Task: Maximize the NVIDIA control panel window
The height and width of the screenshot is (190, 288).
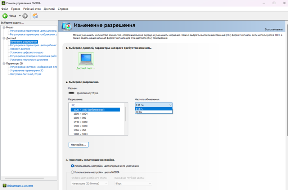Action: coord(274,3)
